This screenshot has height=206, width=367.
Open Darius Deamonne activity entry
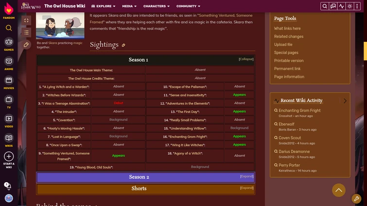coord(294,152)
